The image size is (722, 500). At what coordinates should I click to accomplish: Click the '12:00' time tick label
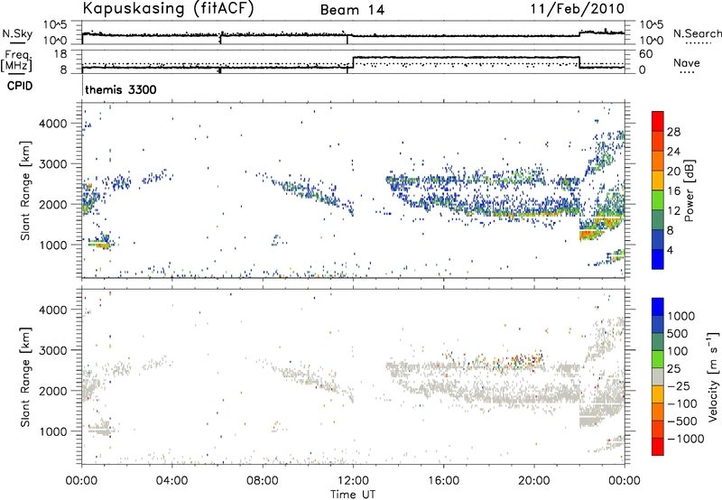(353, 481)
